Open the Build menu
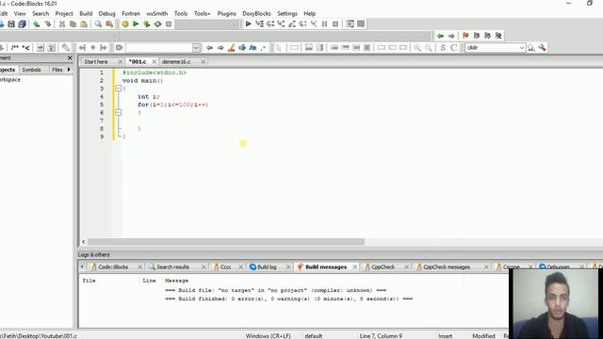 pyautogui.click(x=86, y=13)
